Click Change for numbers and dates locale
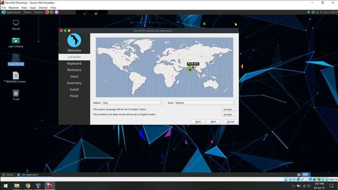This screenshot has height=190, width=338. pyautogui.click(x=228, y=115)
